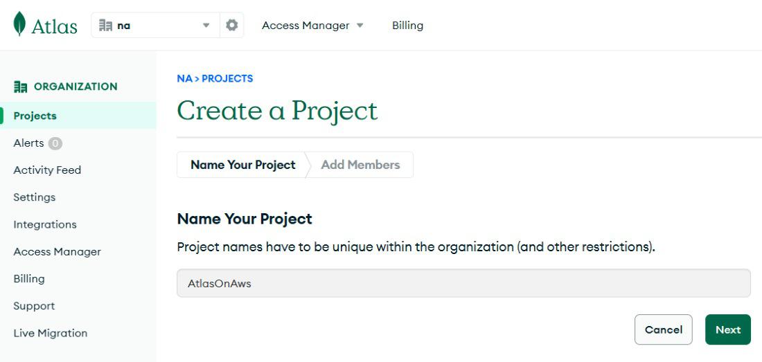Click the Atlas leaf logo
Image resolution: width=762 pixels, height=362 pixels.
point(19,24)
